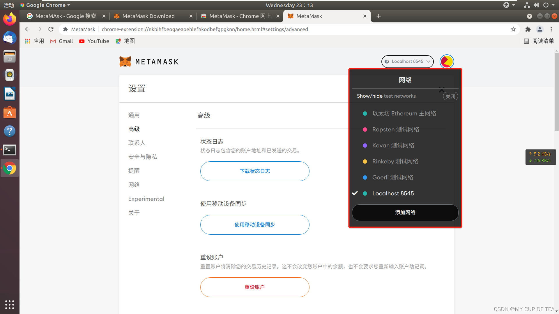559x314 pixels.
Task: Click 网络 network settings menu item
Action: point(134,184)
